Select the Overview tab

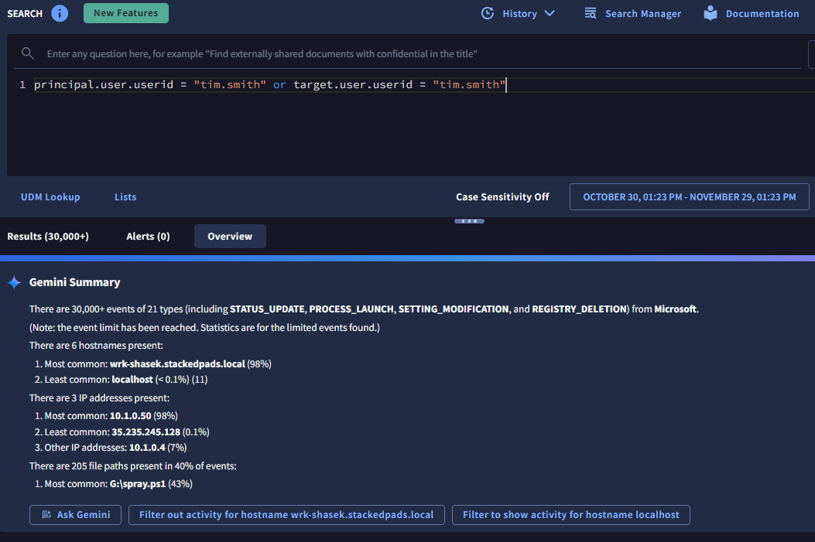(x=230, y=237)
